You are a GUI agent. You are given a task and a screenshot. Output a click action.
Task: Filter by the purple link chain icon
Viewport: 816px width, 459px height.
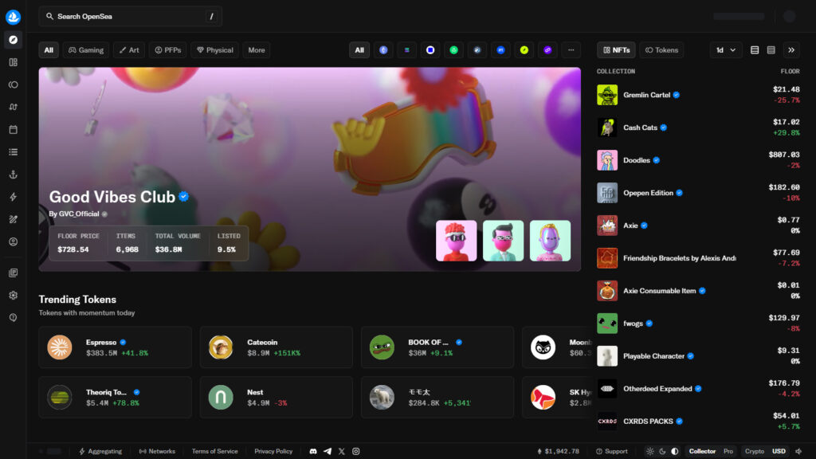(x=547, y=50)
